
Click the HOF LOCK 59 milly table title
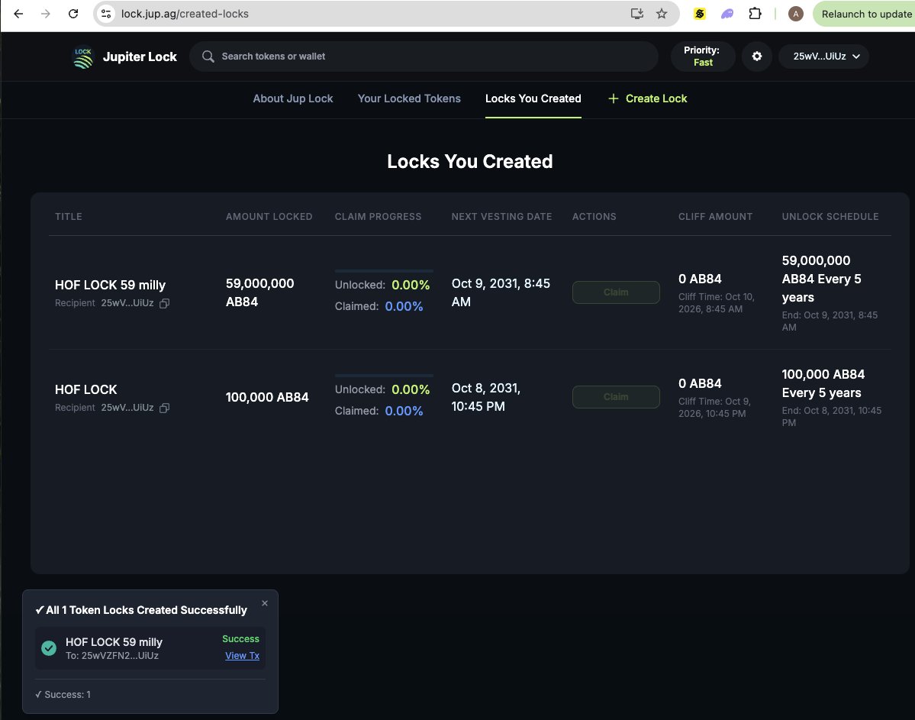coord(111,285)
